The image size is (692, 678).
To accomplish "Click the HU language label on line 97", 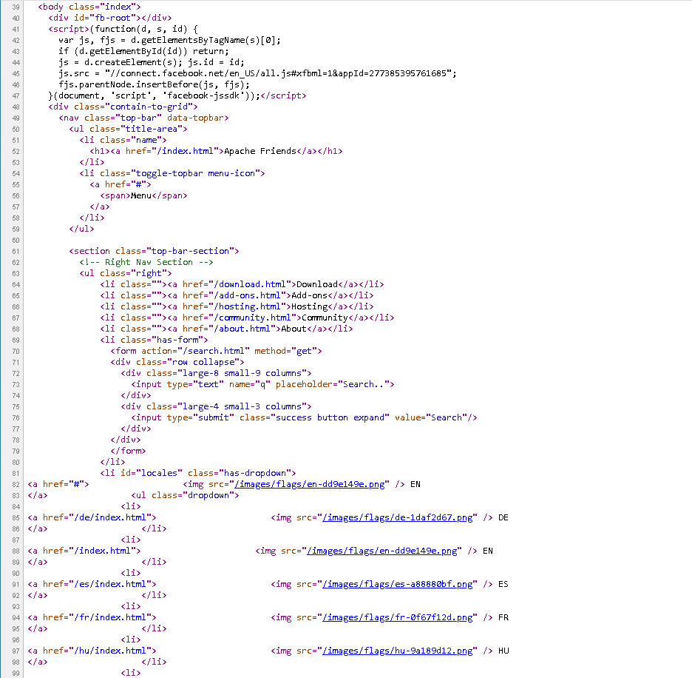I will click(x=503, y=651).
